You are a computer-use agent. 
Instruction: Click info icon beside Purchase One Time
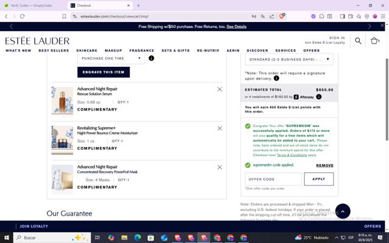point(151,58)
